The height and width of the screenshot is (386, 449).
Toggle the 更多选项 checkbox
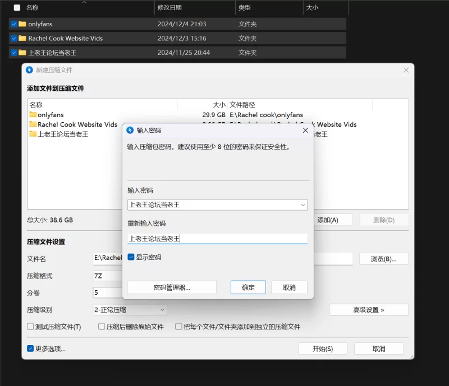click(30, 348)
